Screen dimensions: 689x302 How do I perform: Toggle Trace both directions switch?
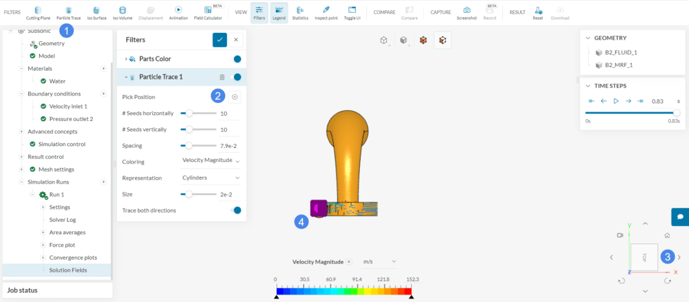click(235, 211)
